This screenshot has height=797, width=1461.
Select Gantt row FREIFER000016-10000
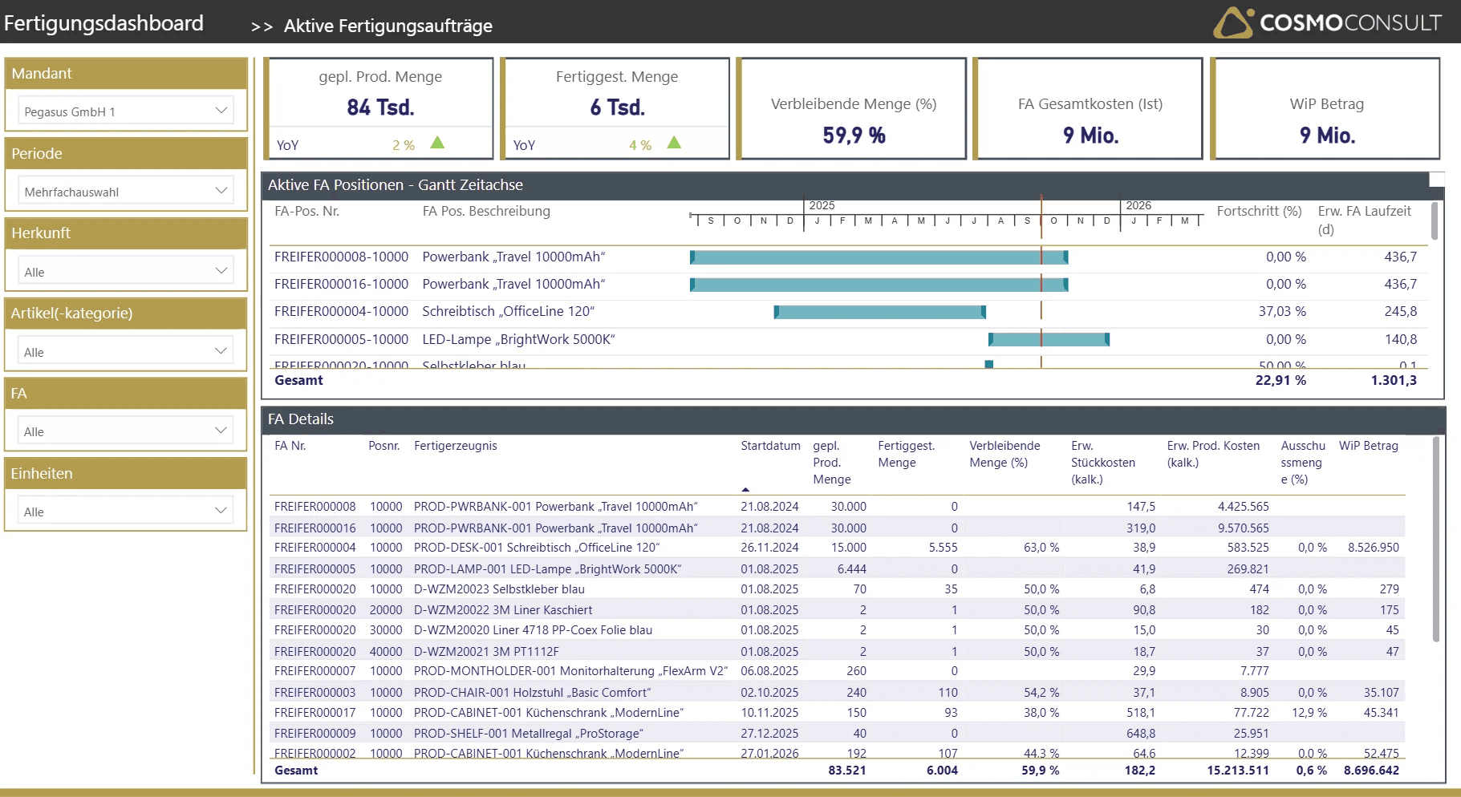pyautogui.click(x=849, y=285)
